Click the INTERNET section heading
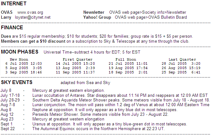Screen dimensions: 211x136 click(14, 4)
